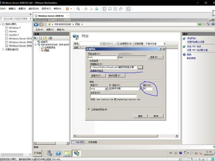
Task: Click the console view toolbar icon
Action: click(128, 9)
